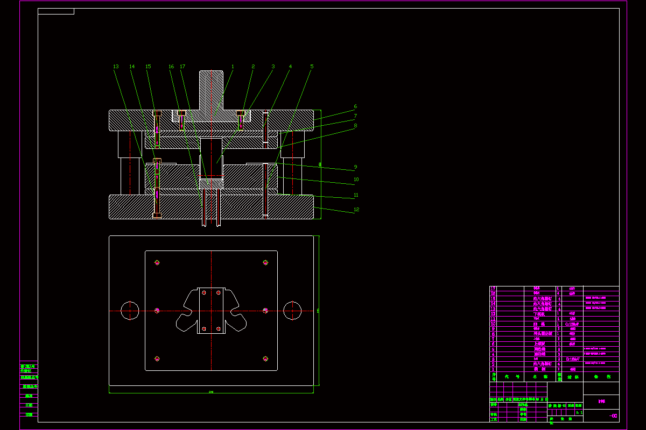
Task: Click balloon callout number 2 above the section view
Action: [x=253, y=67]
